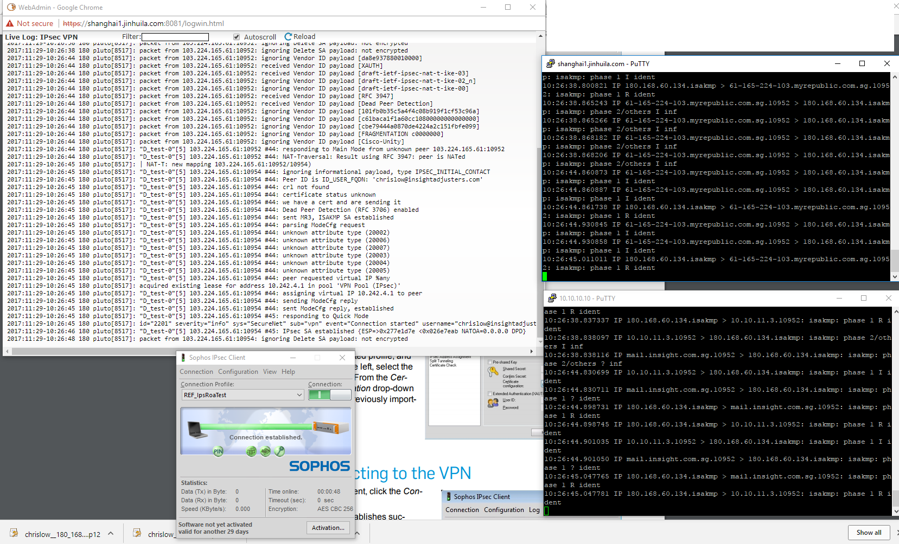Viewport: 899px width, 544px height.
Task: Click the shanghai1.jinhuila.com PuTTY title icon
Action: coord(551,63)
